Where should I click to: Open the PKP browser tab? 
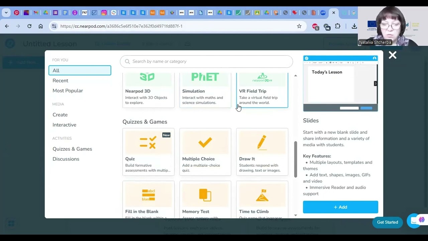(85, 13)
